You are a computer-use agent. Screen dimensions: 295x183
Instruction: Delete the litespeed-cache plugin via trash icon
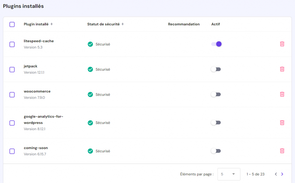[282, 44]
